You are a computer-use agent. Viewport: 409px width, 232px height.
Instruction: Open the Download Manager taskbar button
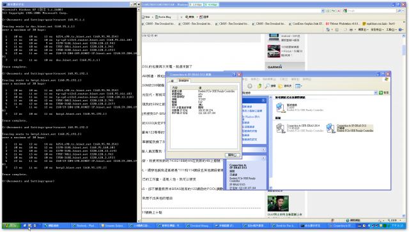199,226
